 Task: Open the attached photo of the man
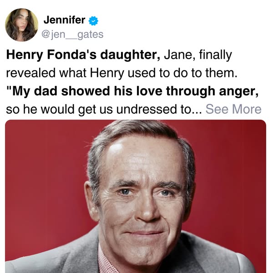point(136,196)
